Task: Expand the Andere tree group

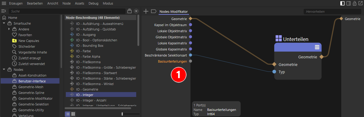Action: coord(9,29)
